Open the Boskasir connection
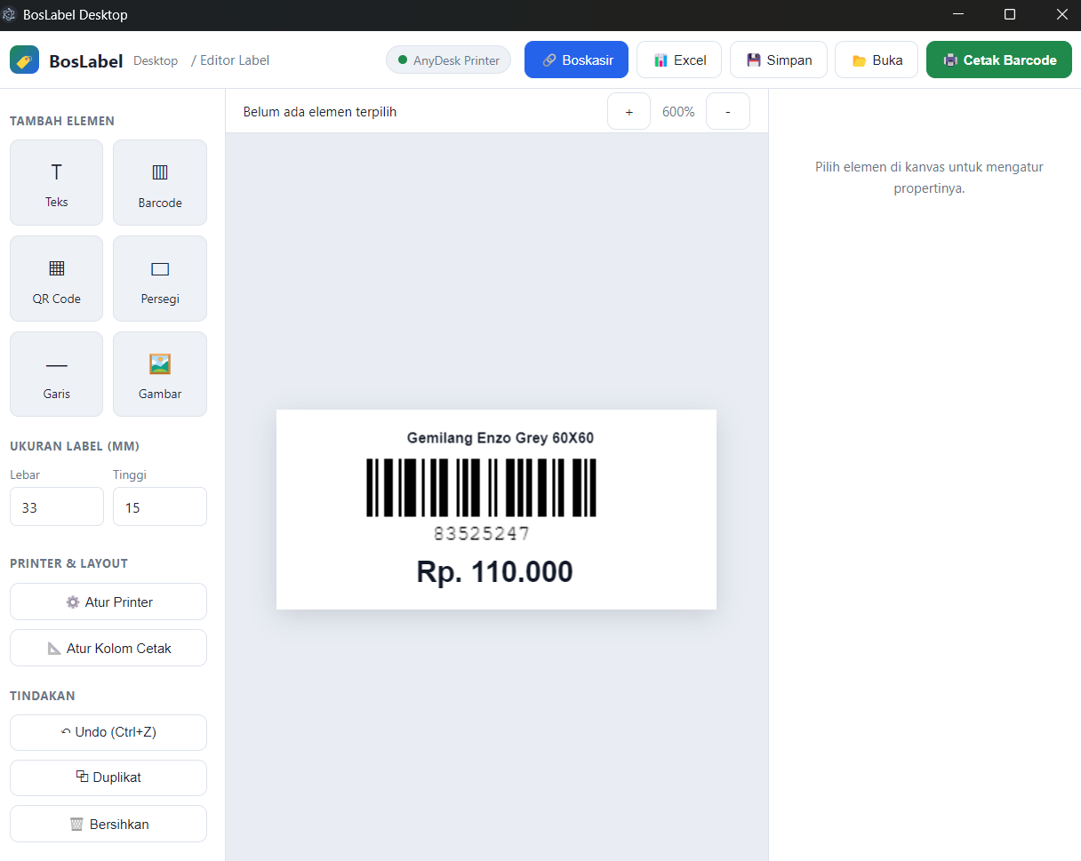 (x=576, y=60)
